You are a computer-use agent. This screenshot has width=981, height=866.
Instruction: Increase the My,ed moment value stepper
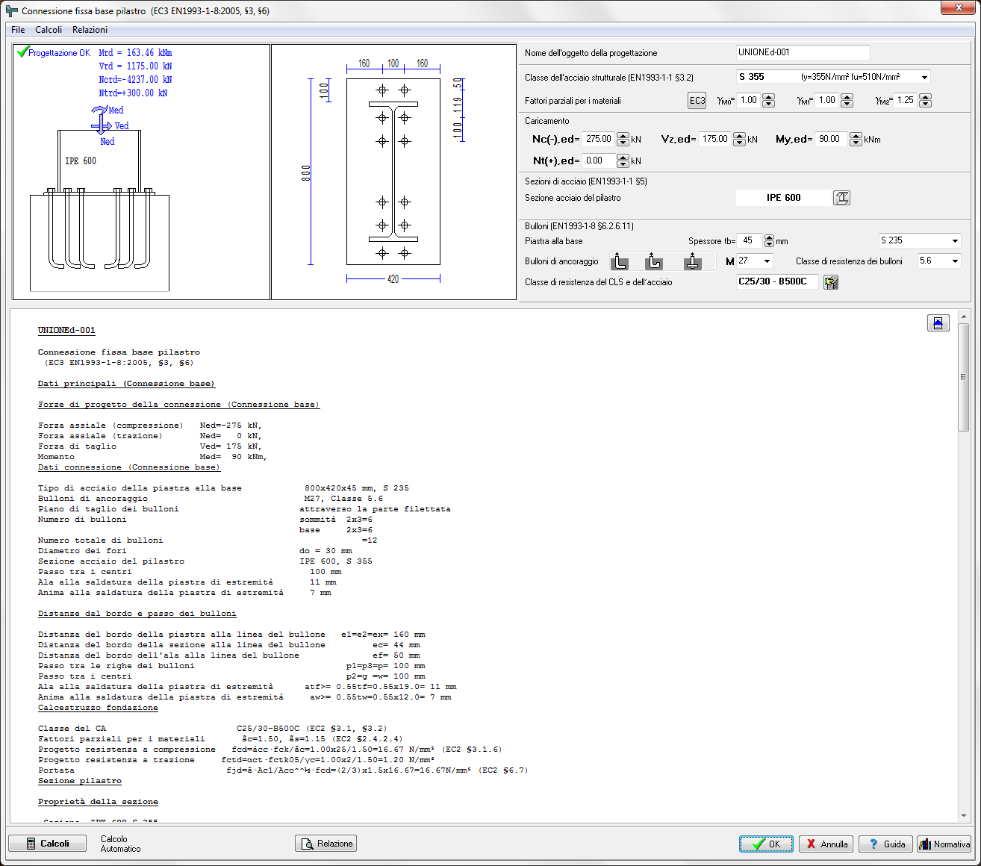tap(856, 136)
